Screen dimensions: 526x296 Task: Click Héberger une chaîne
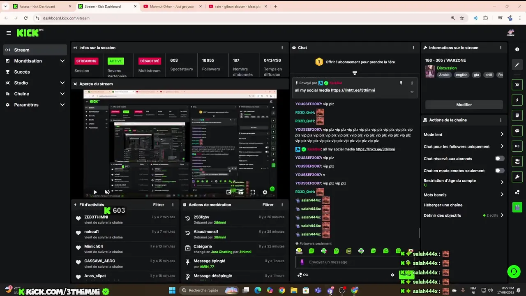[443, 205]
